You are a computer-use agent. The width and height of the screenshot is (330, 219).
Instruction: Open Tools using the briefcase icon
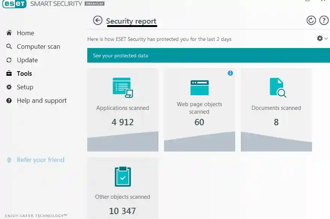click(9, 73)
